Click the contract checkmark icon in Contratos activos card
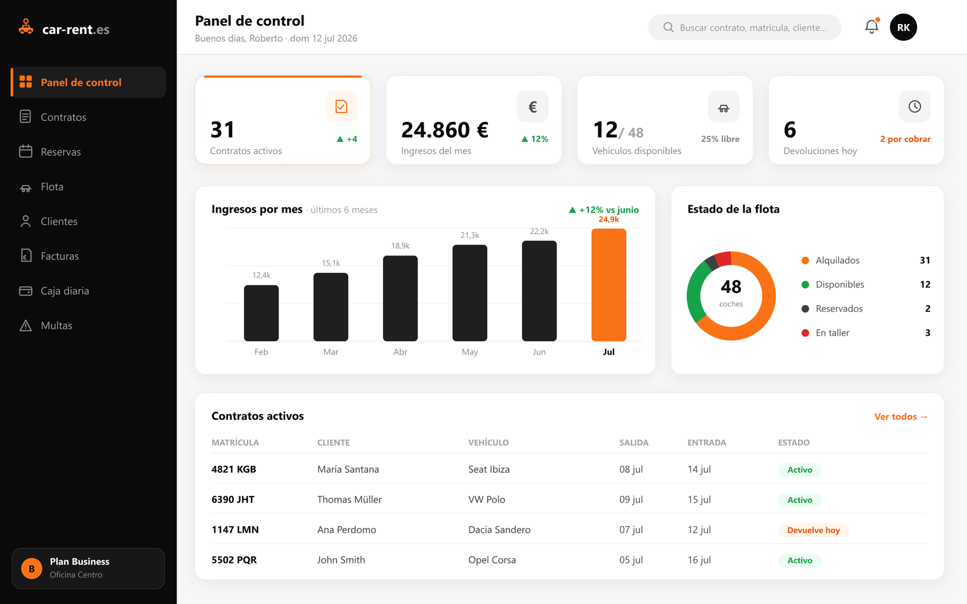The image size is (967, 604). coord(341,107)
